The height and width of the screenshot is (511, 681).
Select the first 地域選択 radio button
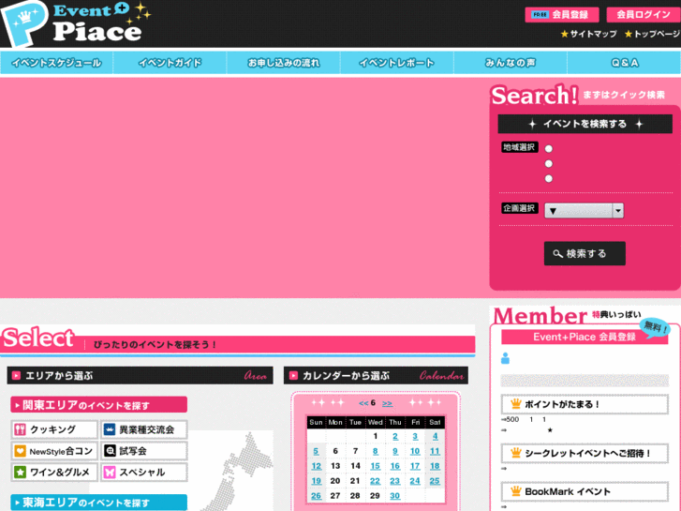click(x=549, y=149)
